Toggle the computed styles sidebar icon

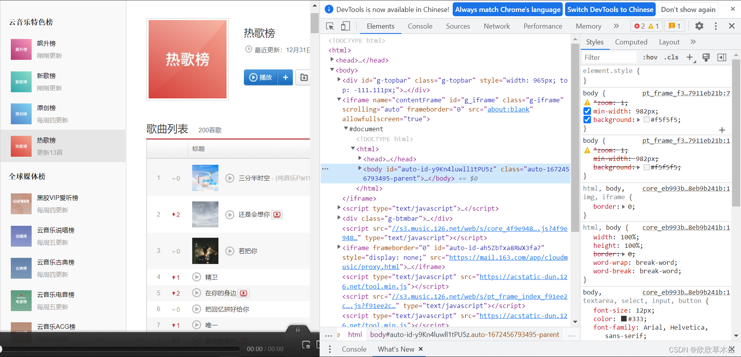pos(722,58)
